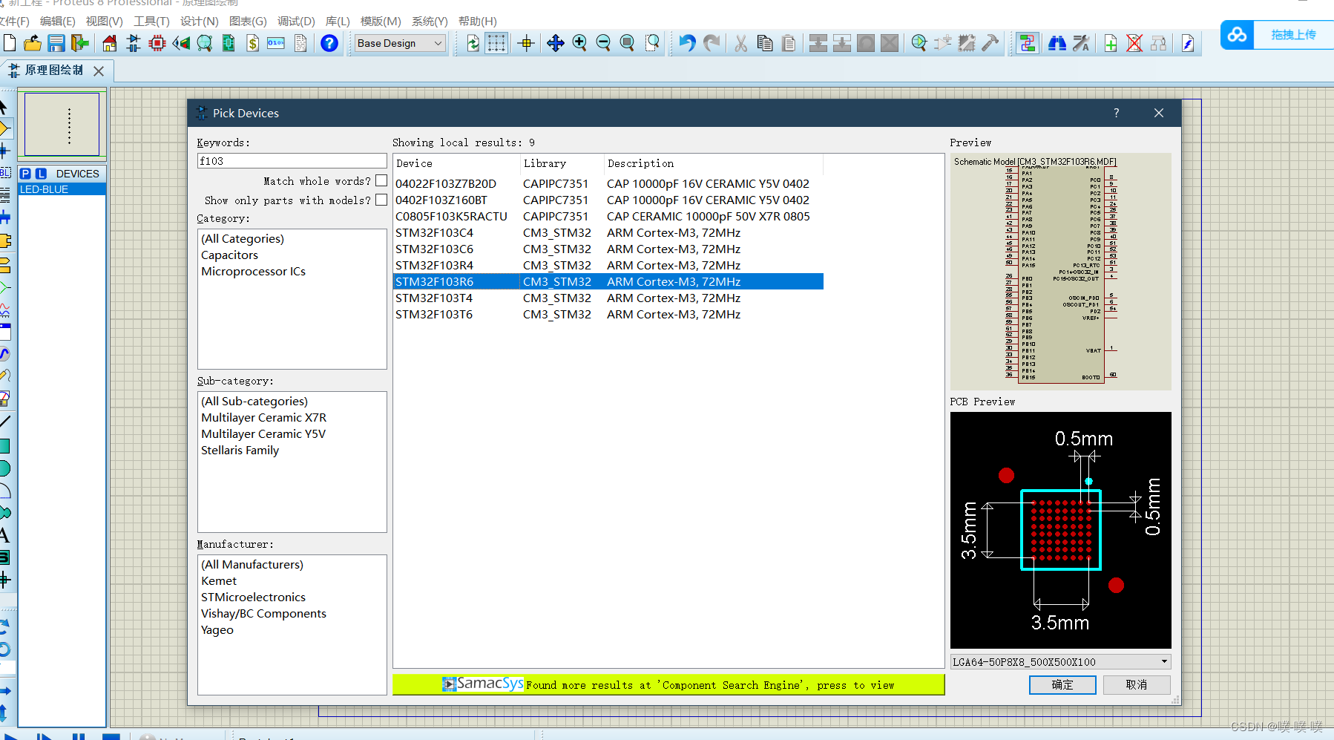Add a new sheet with green plus icon
1334x740 pixels.
(1111, 43)
